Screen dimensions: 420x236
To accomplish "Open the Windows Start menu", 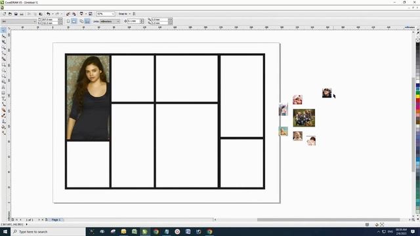I will tap(5, 231).
